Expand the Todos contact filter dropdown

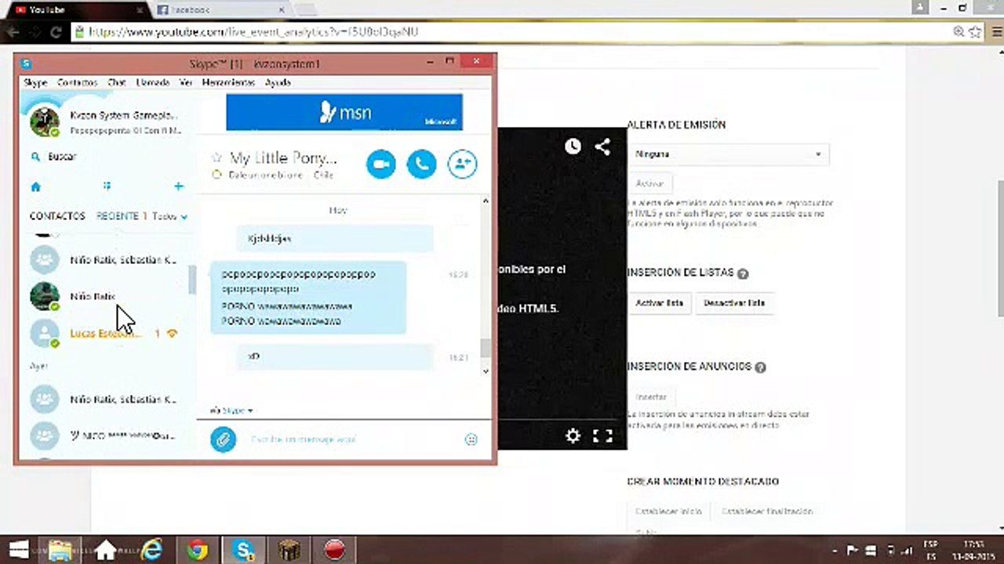170,216
